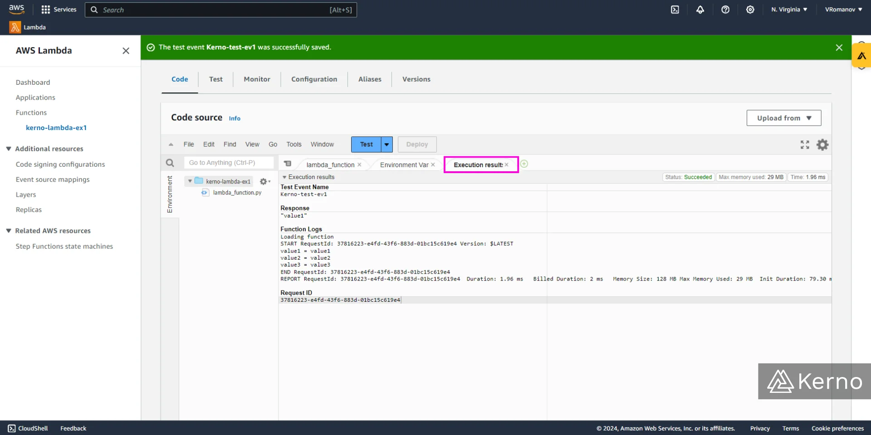The width and height of the screenshot is (871, 435).
Task: Open the View menu
Action: tap(252, 145)
